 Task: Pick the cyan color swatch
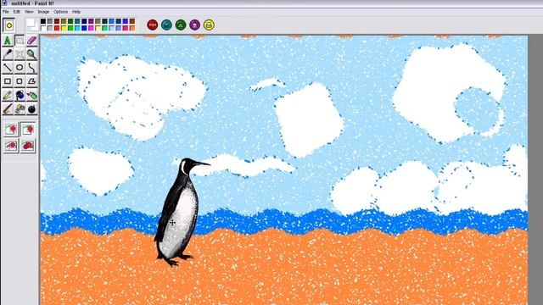point(77,28)
